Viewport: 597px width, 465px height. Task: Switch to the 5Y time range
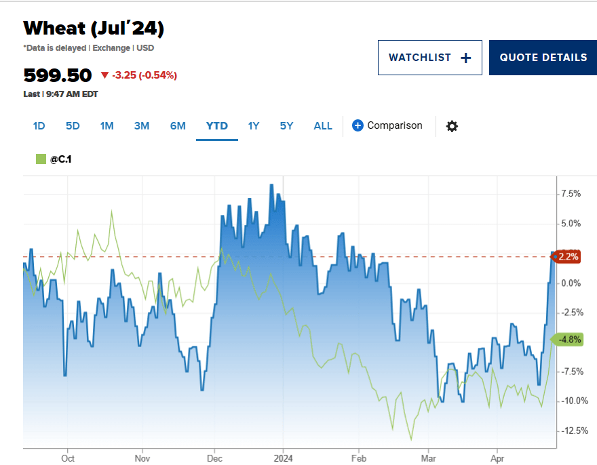coord(286,126)
